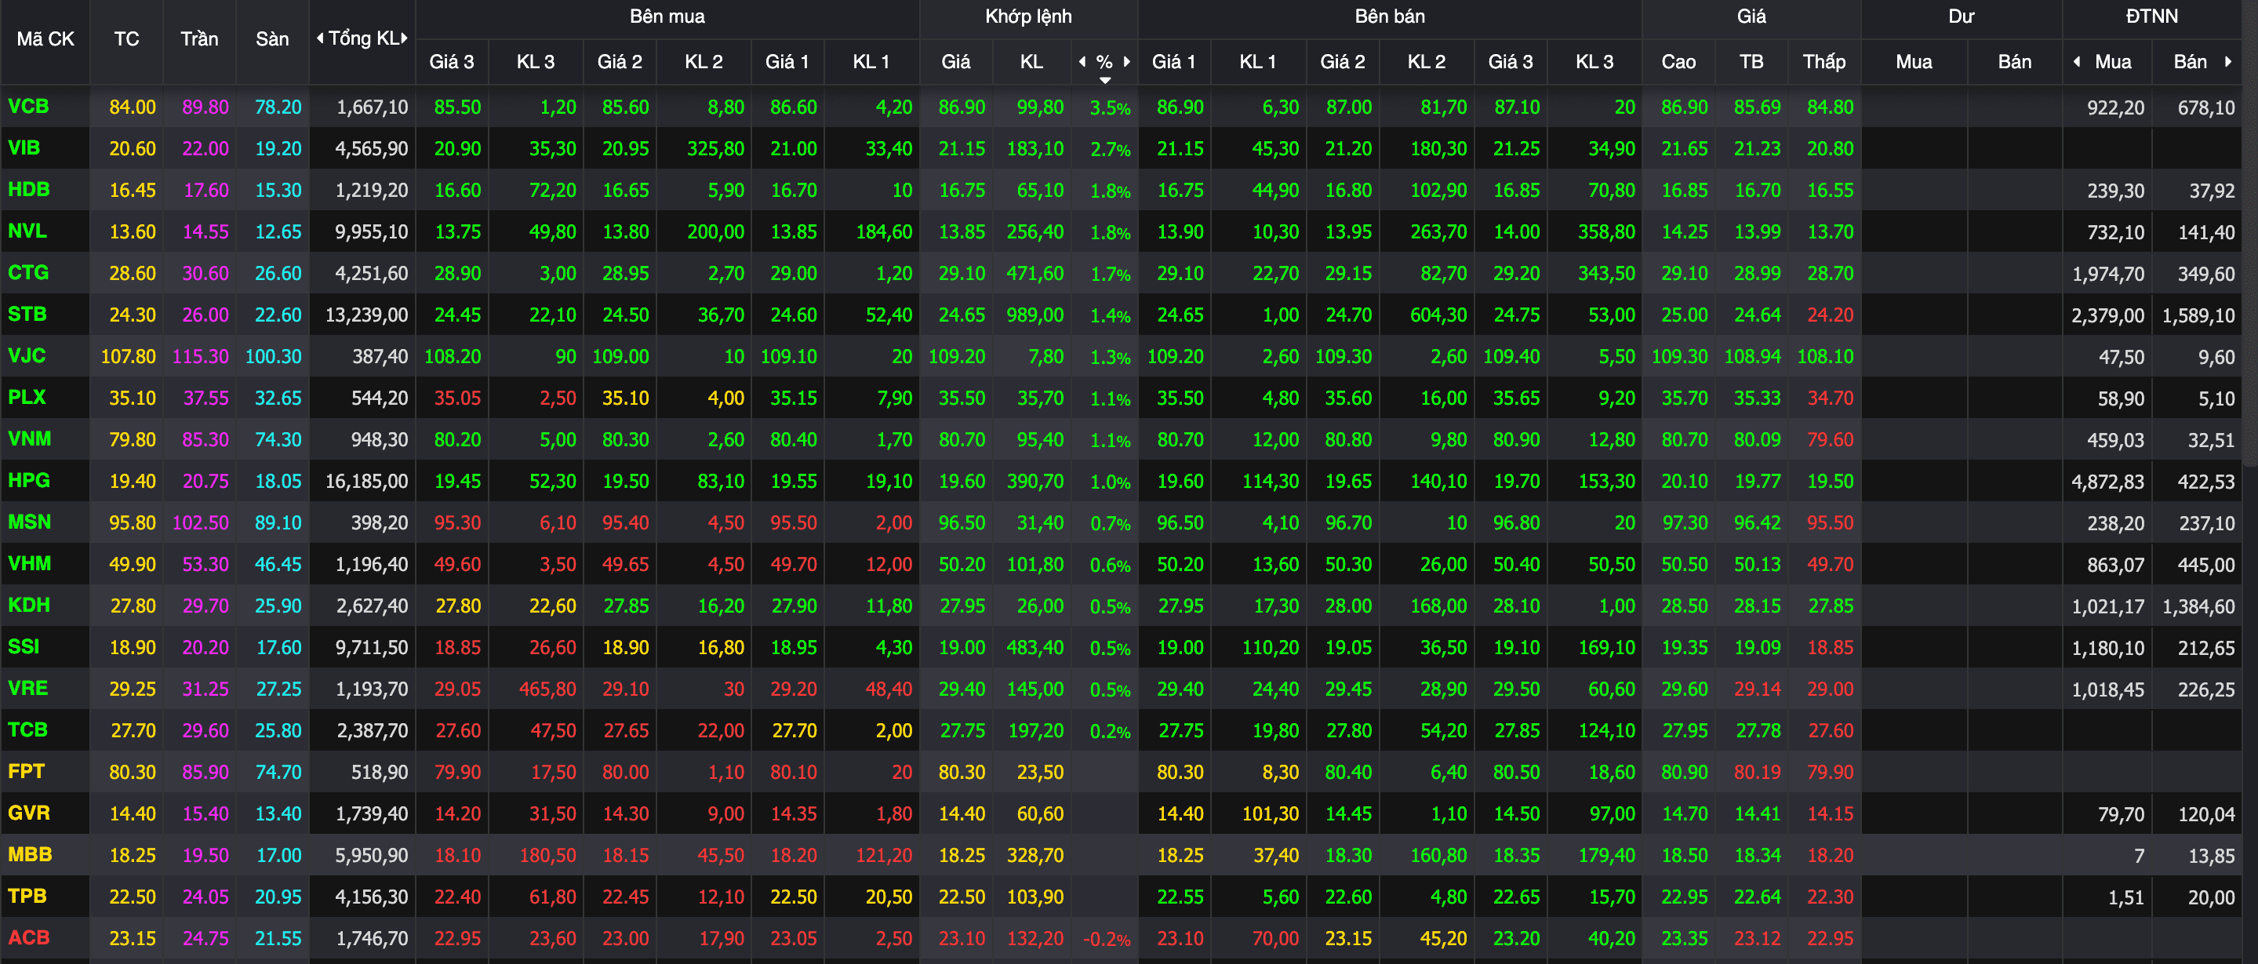Open the MSN ticker symbol

click(x=29, y=522)
